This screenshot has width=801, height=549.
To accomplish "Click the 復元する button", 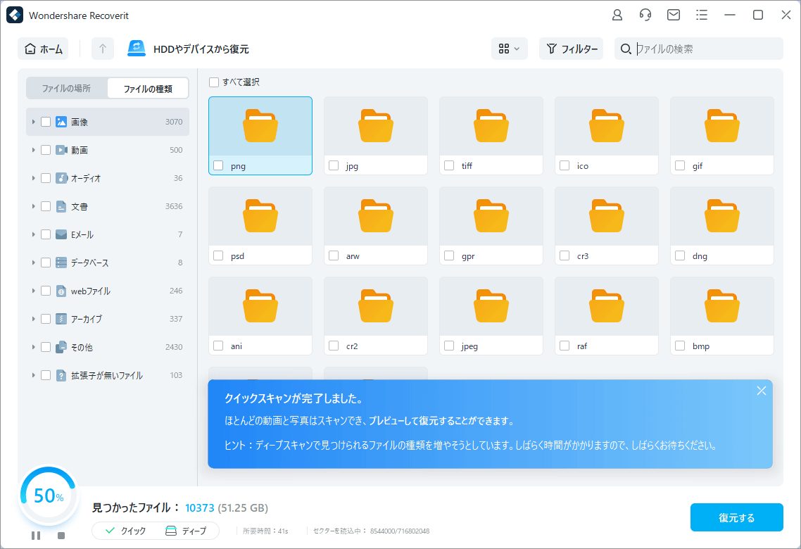I will click(737, 517).
